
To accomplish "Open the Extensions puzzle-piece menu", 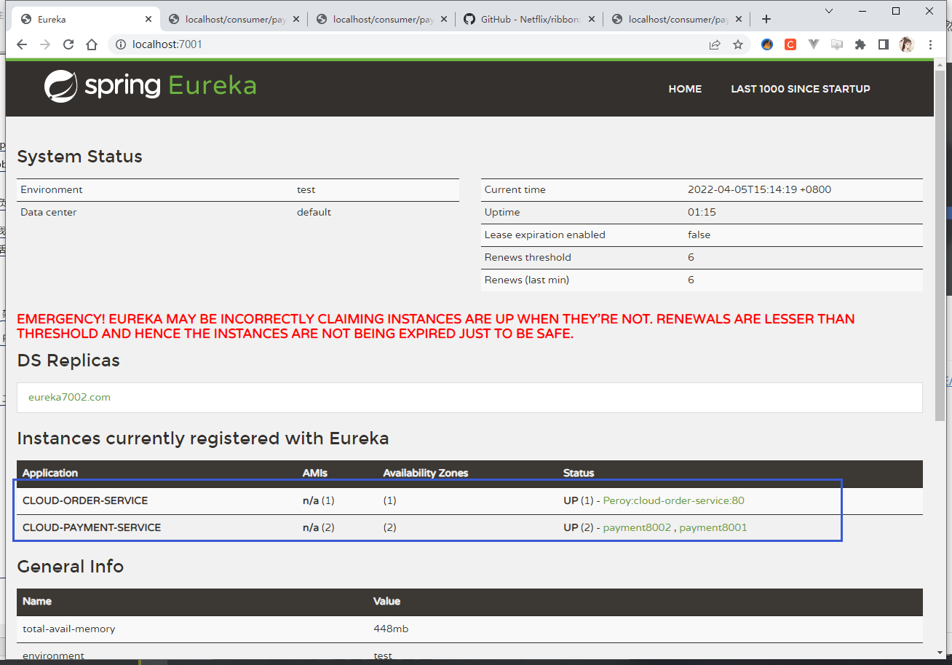I will pos(860,44).
